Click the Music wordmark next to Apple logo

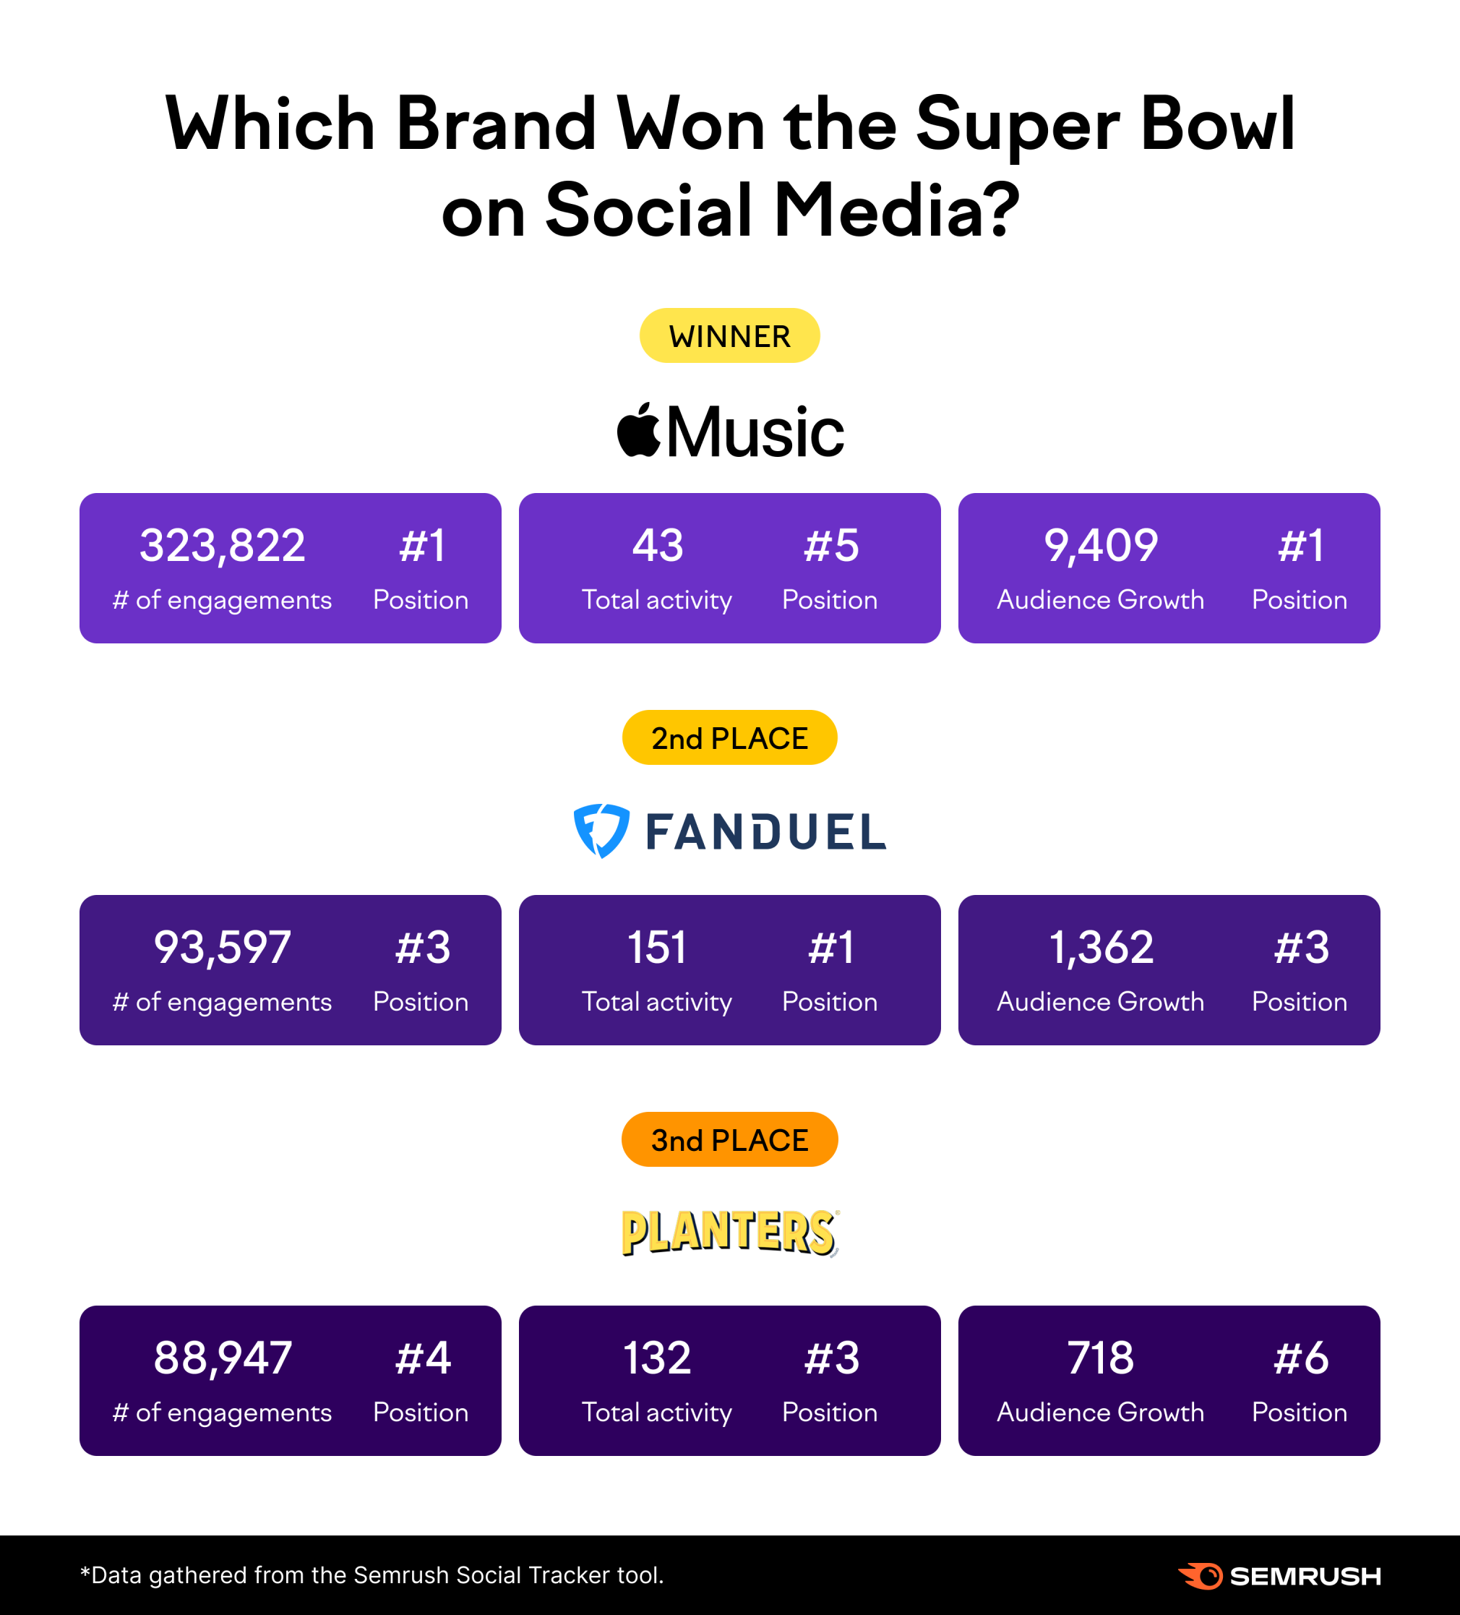(755, 432)
